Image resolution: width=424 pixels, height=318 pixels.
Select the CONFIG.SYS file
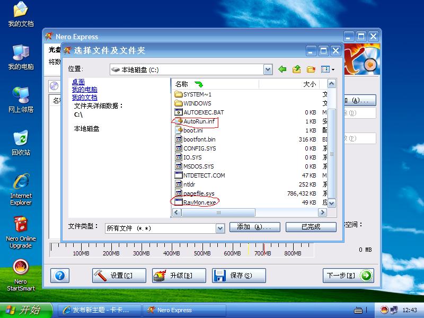(x=195, y=148)
